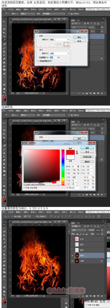Toggle 显示取样环 checkbox in the top screenshot

point(69,13)
